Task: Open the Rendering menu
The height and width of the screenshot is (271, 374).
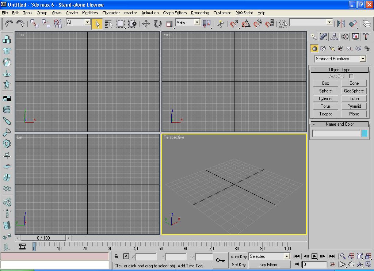Action: pos(200,13)
